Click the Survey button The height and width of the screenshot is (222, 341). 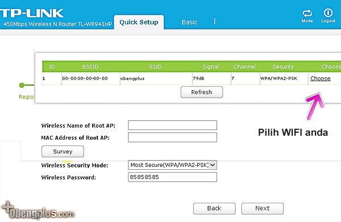63,152
